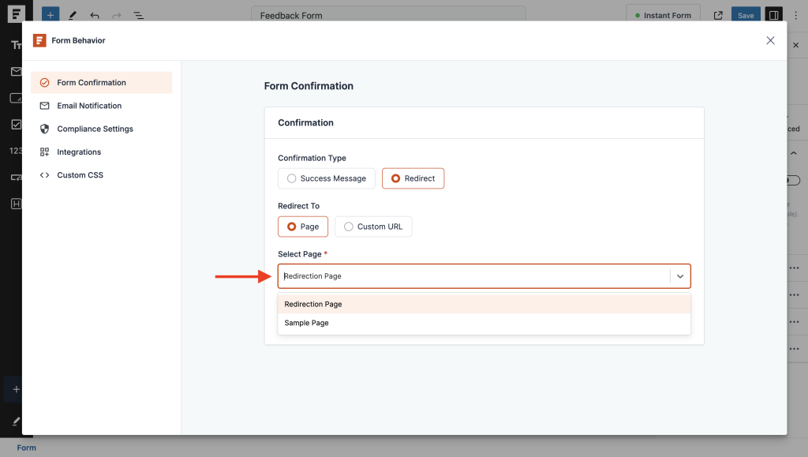Click the Redo arrow in the toolbar
Screen dimensions: 808x457
(115, 14)
